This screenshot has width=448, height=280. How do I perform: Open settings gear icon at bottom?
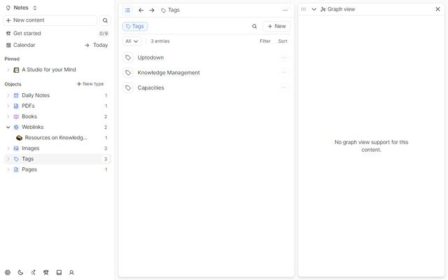click(x=8, y=272)
